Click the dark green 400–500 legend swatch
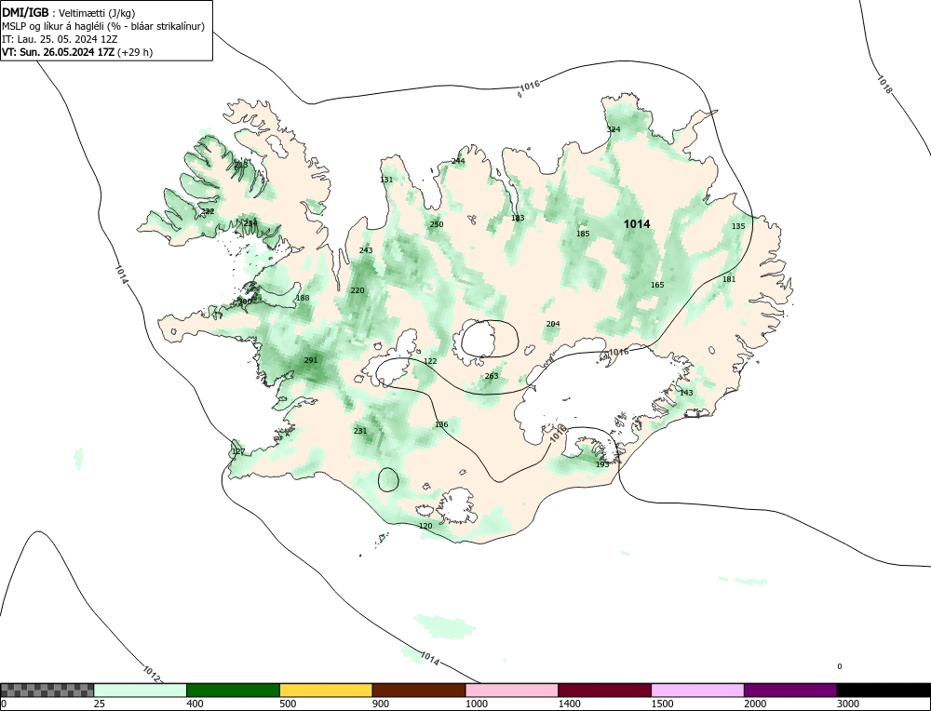This screenshot has width=931, height=711. click(233, 691)
